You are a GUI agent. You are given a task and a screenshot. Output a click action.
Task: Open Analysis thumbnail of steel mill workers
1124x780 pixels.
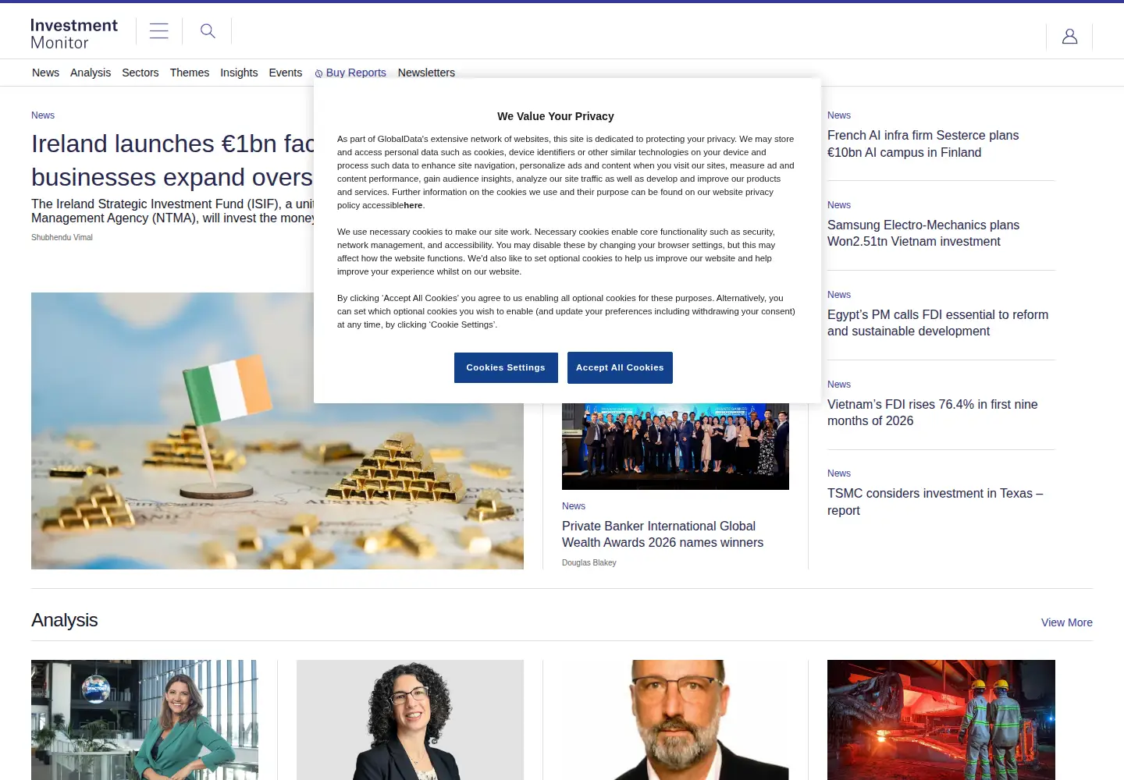coord(941,720)
